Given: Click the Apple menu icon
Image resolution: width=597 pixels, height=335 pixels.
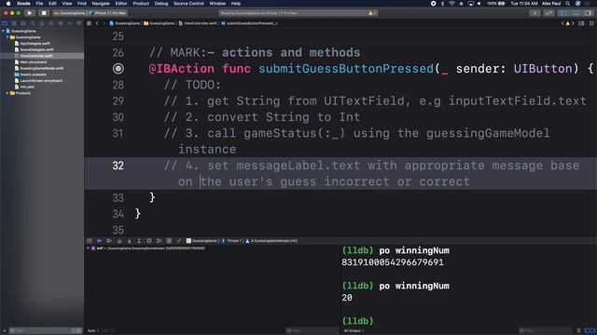Looking at the screenshot, I should click(x=8, y=4).
